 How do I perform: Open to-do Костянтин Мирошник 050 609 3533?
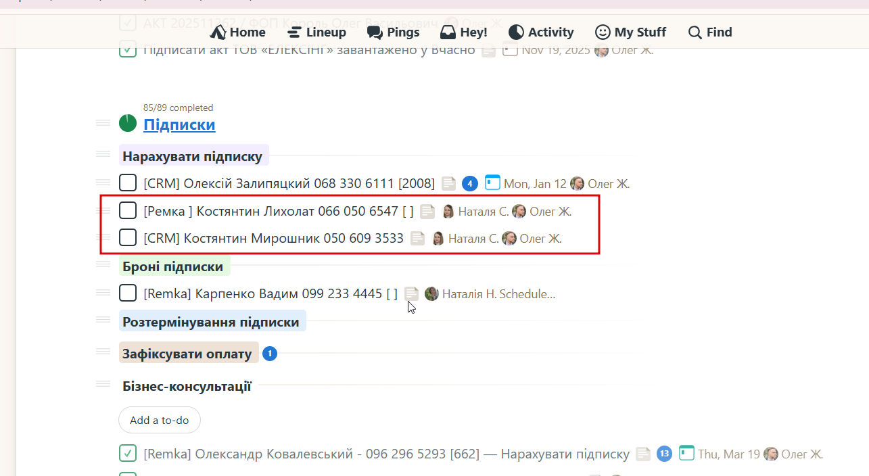[x=273, y=238]
